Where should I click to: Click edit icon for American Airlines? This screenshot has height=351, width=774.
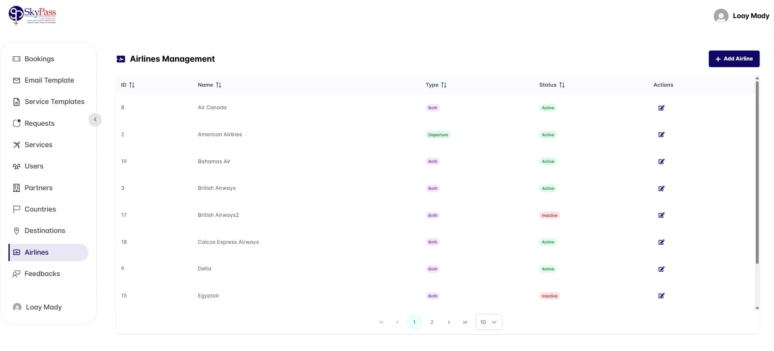661,135
